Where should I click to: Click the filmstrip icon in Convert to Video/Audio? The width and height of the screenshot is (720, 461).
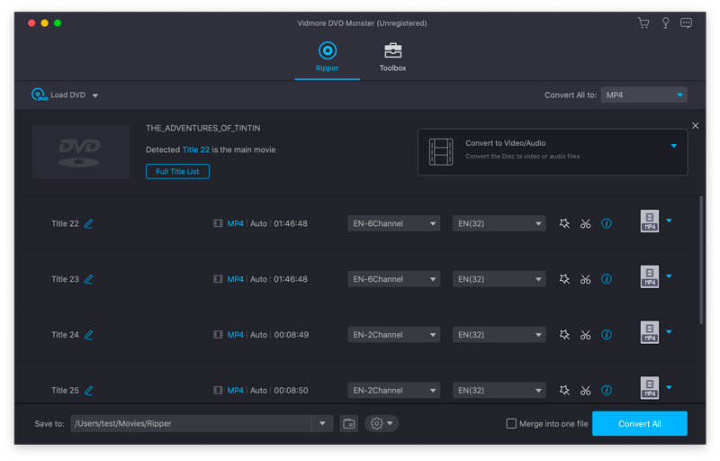[441, 151]
